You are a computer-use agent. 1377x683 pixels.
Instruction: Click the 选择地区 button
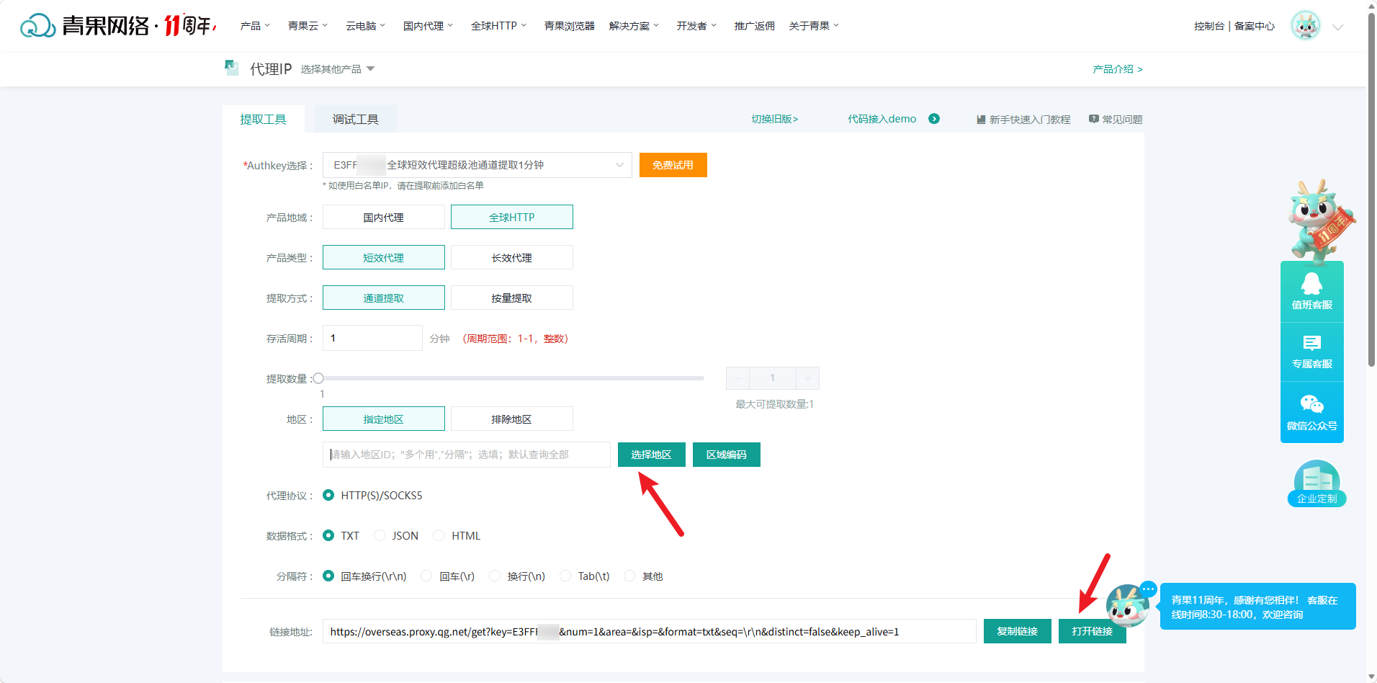(x=651, y=455)
